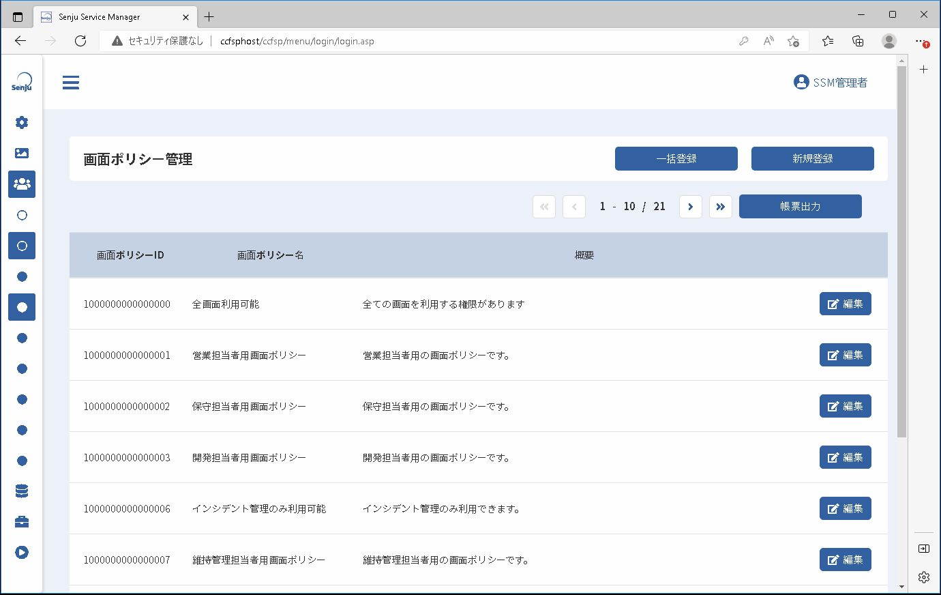Open the browser Collections icon
The image size is (941, 595).
858,41
